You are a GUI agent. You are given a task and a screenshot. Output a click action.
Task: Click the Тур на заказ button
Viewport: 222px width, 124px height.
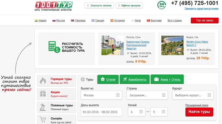pos(205,20)
